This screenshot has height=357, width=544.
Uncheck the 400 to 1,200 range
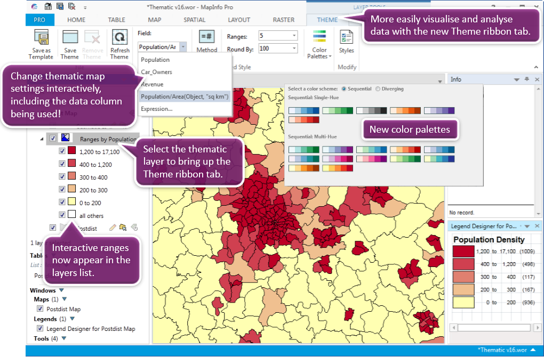[x=62, y=164]
